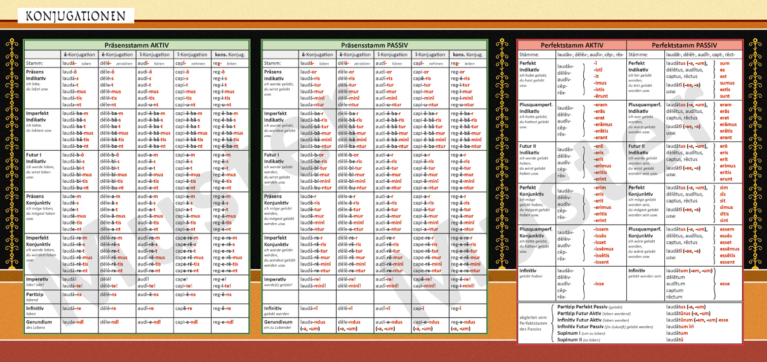Select the Partizip Perfekt Passiv label
This screenshot has width=767, height=362.
pos(583,307)
